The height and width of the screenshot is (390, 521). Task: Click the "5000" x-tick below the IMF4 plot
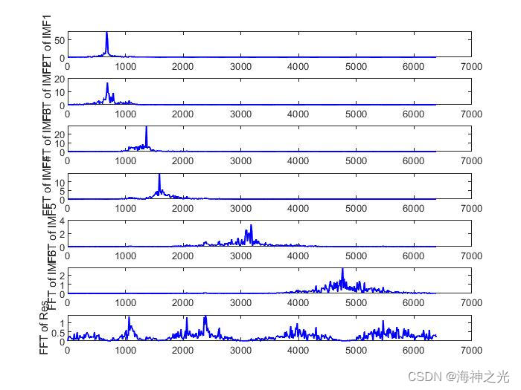pyautogui.click(x=356, y=209)
